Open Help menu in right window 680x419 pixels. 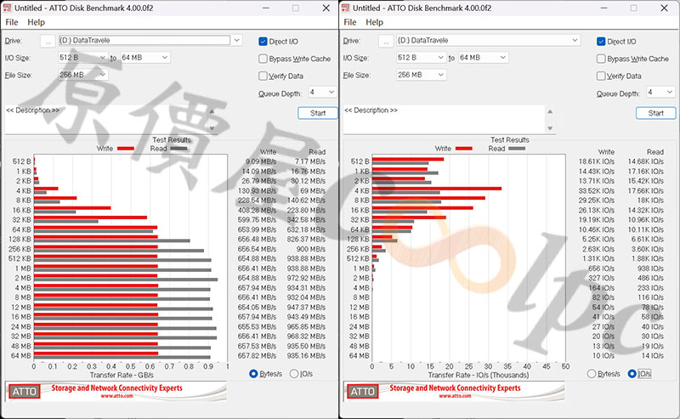coord(374,22)
